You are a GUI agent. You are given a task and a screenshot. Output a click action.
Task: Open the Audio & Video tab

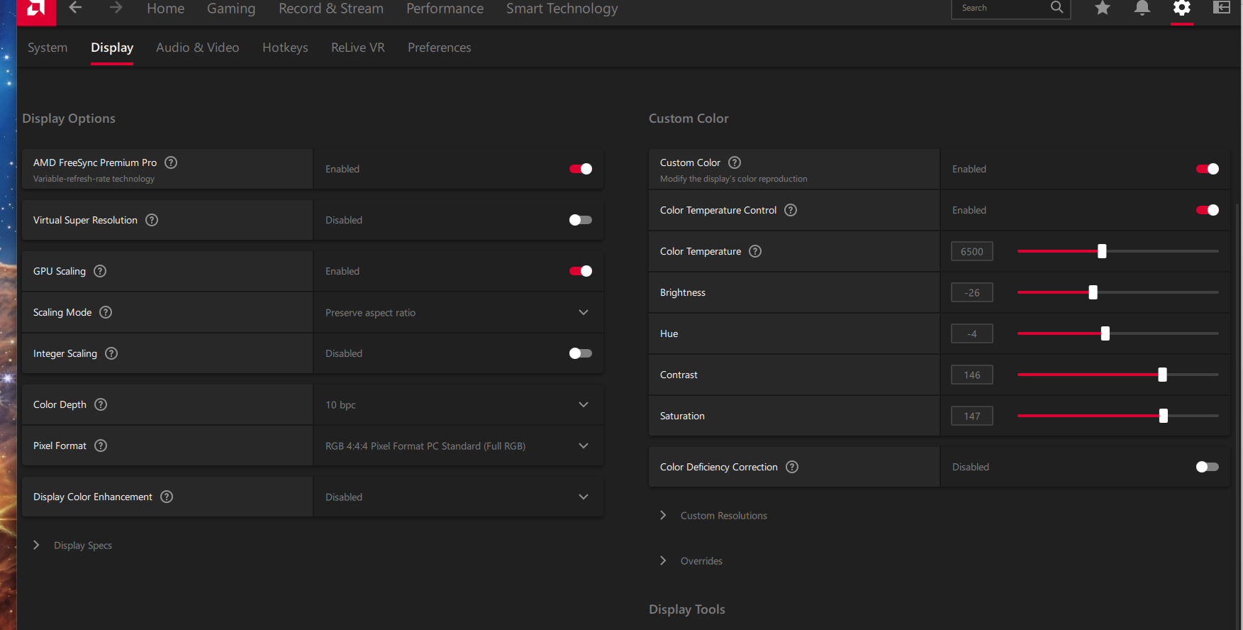click(x=198, y=48)
